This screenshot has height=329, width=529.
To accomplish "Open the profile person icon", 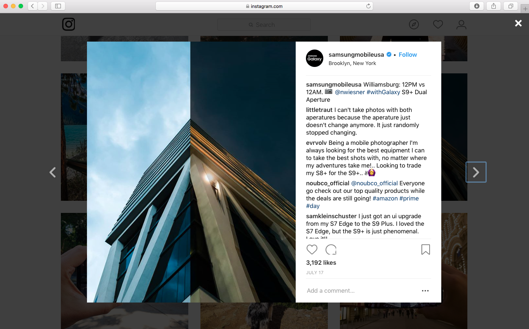I will [x=461, y=25].
